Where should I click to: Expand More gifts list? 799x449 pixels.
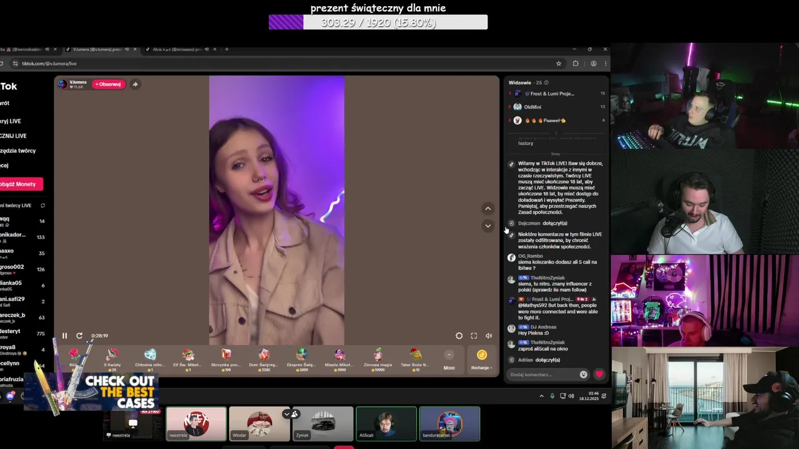coord(449,360)
